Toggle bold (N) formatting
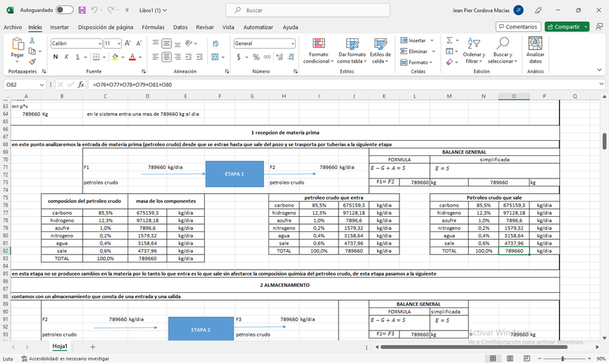 [x=56, y=57]
